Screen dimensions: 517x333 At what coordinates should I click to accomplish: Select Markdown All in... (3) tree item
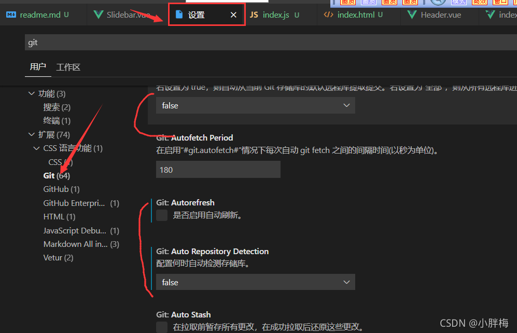81,244
